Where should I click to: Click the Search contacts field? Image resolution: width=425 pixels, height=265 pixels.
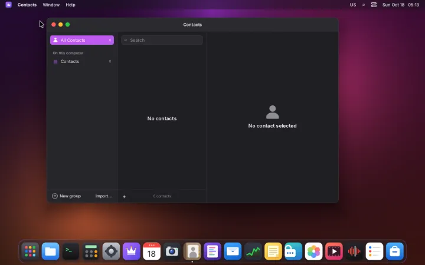point(162,40)
